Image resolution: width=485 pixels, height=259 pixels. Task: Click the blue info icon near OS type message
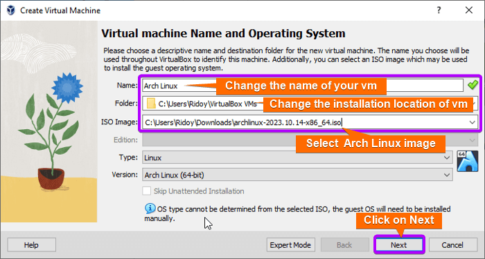[150, 209]
